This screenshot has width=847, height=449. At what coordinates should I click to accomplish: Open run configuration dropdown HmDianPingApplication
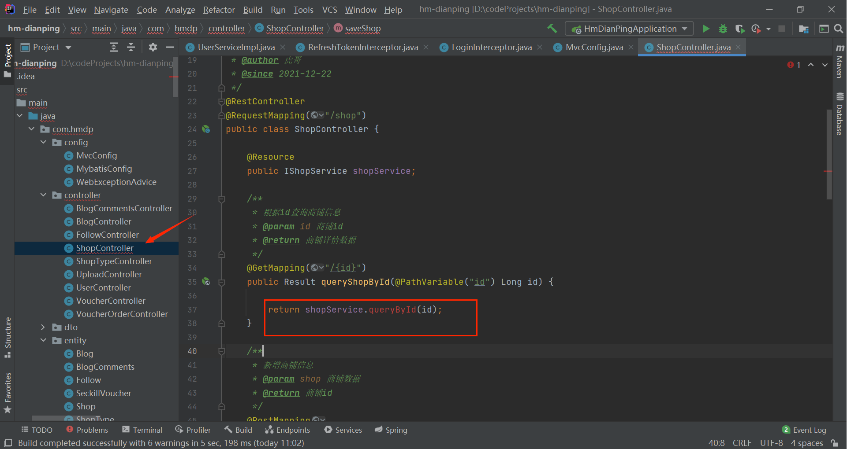point(629,29)
